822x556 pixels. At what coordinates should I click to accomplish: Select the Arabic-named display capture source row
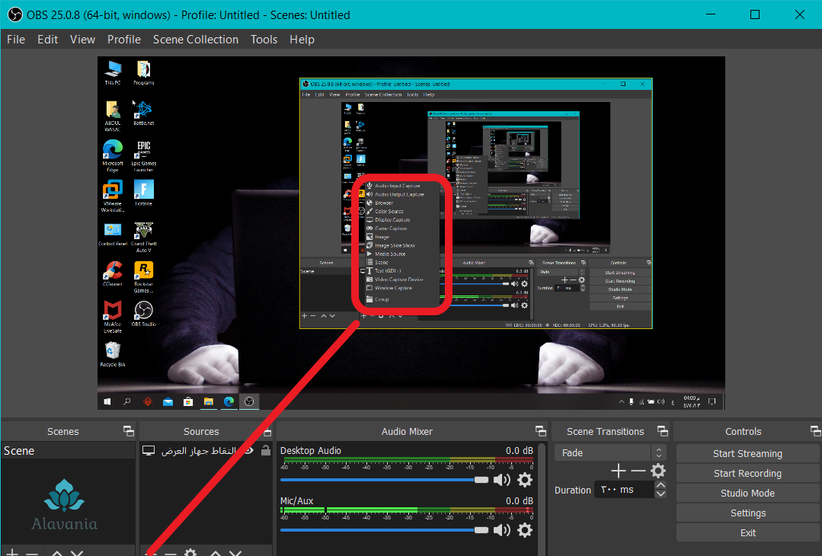click(x=206, y=451)
